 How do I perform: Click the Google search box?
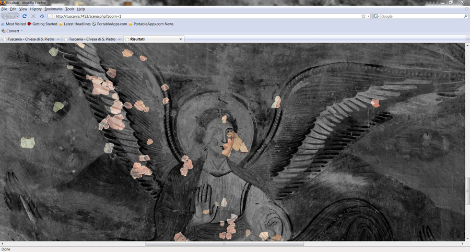tap(422, 16)
